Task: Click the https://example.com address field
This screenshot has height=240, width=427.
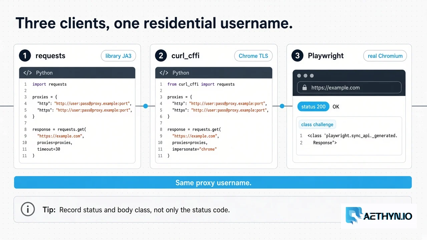Action: 349,88
